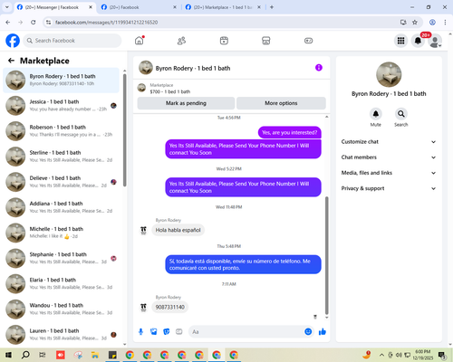453x362 pixels.
Task: Expand Privacy & support section
Action: [x=389, y=188]
